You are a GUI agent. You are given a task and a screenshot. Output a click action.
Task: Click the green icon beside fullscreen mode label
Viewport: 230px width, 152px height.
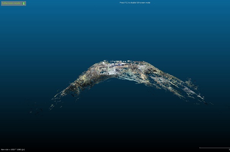[24, 3]
